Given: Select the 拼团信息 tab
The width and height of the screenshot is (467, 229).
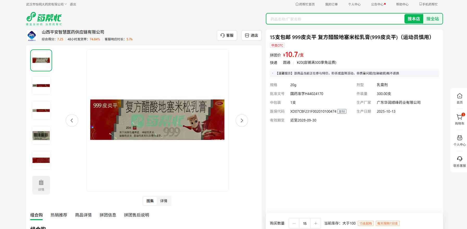Looking at the screenshot, I should tap(108, 215).
